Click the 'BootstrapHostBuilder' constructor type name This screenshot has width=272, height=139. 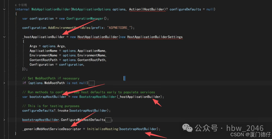[98, 97]
